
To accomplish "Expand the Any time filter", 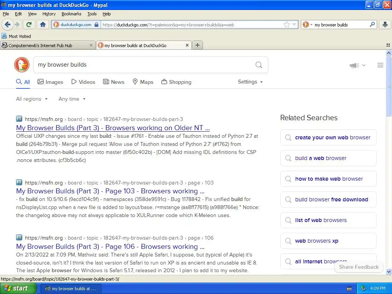I will coord(72,99).
